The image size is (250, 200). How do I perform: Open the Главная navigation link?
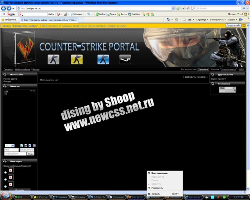tap(8, 70)
